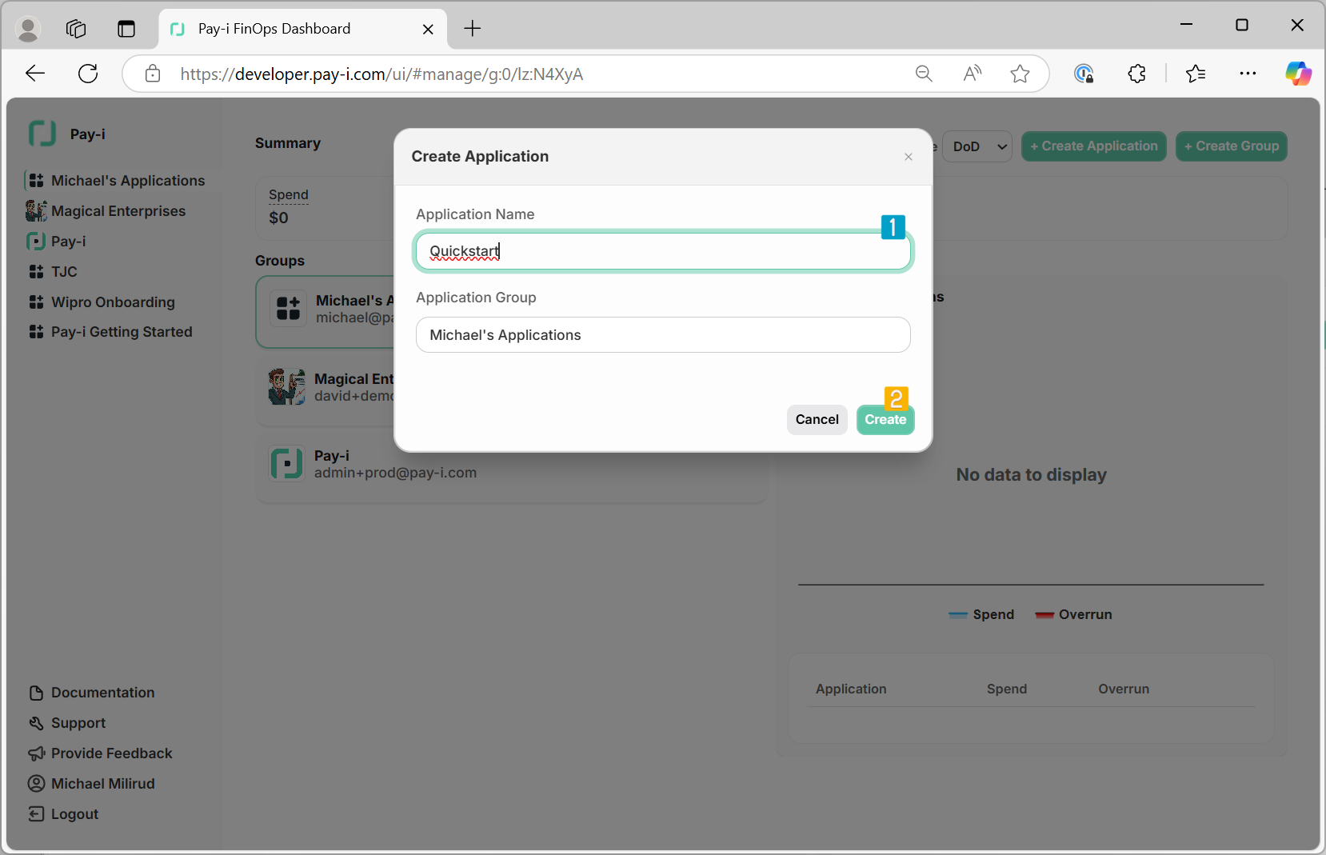
Task: Refresh the current page
Action: (x=88, y=74)
